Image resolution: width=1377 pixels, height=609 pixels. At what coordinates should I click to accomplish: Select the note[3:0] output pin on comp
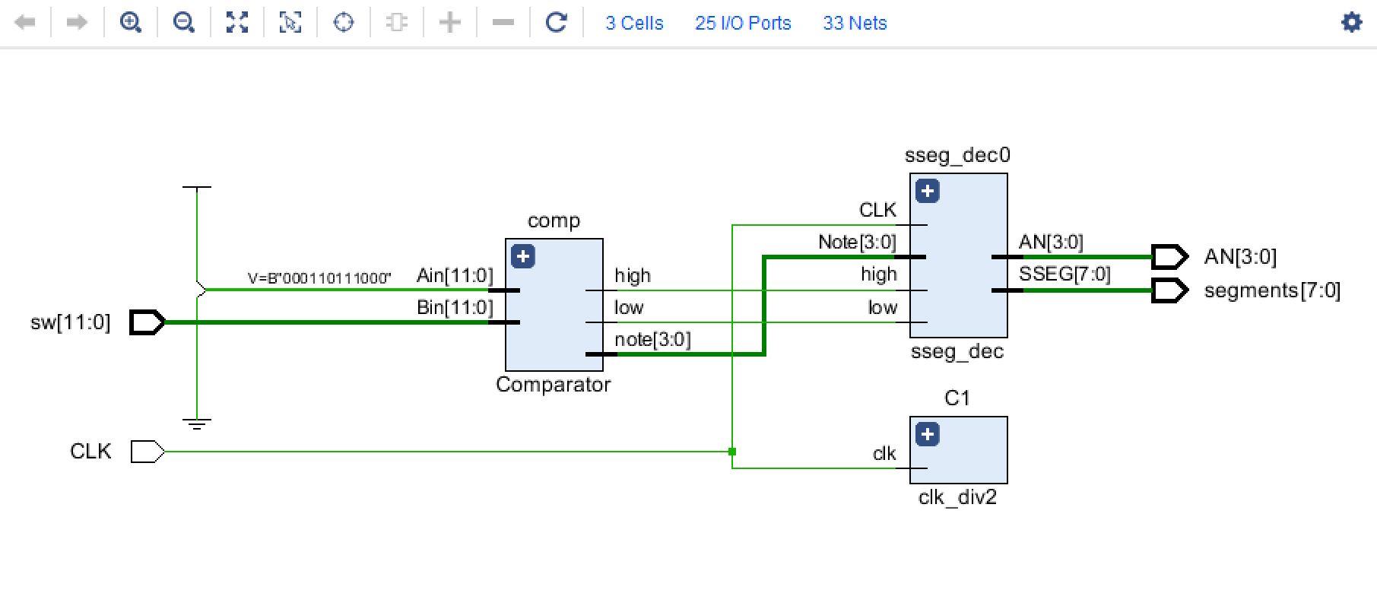[x=652, y=339]
